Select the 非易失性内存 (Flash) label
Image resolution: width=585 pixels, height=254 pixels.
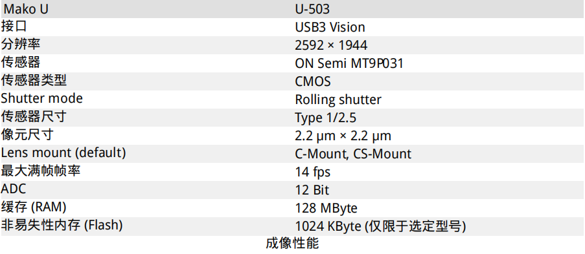pos(62,226)
